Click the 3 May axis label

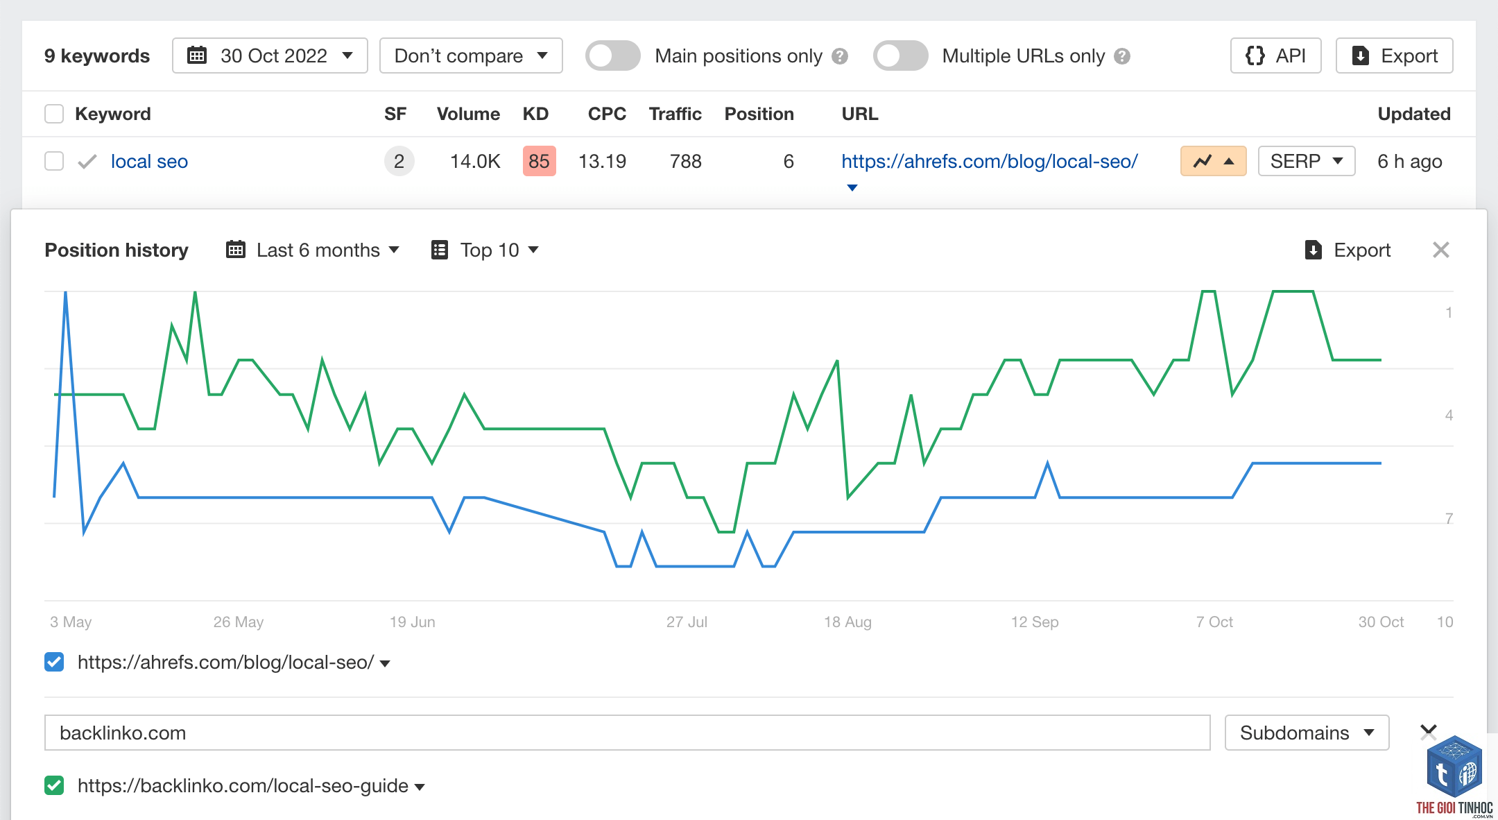click(x=71, y=622)
